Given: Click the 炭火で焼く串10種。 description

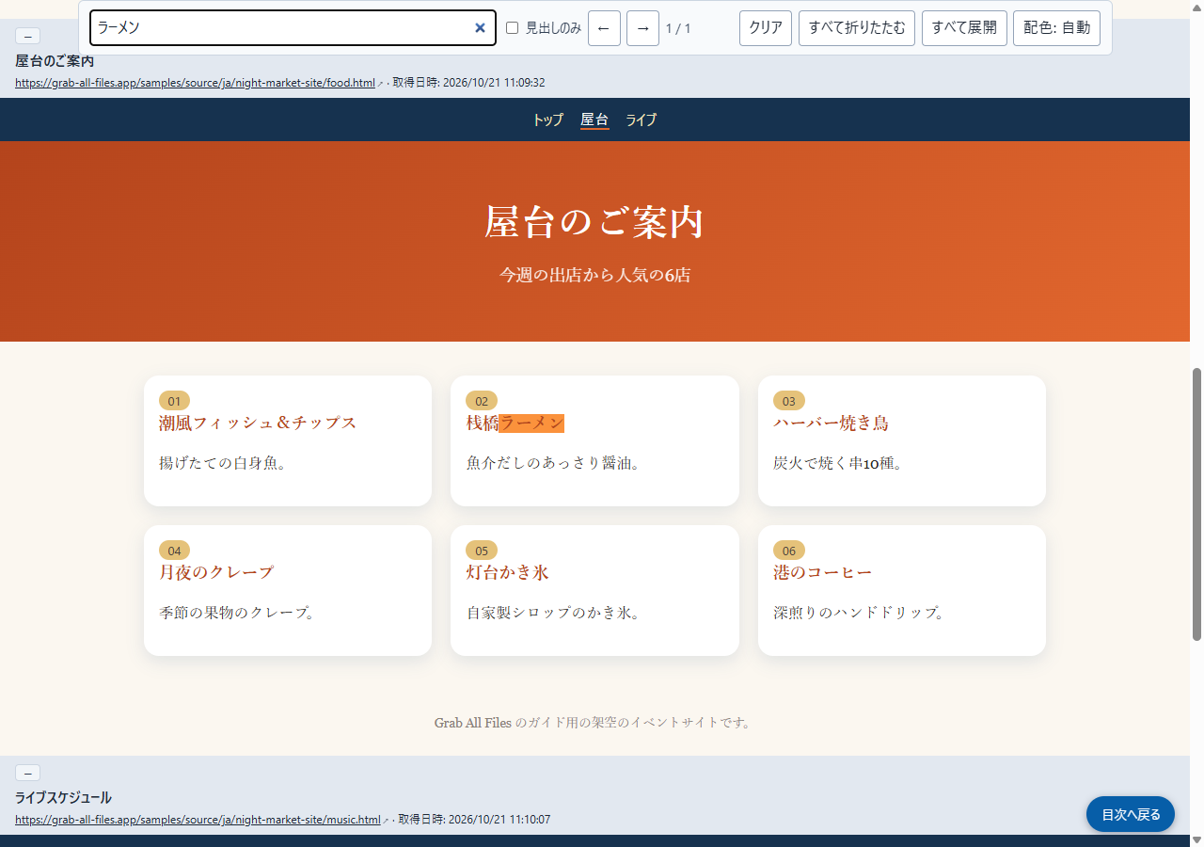Looking at the screenshot, I should (838, 463).
